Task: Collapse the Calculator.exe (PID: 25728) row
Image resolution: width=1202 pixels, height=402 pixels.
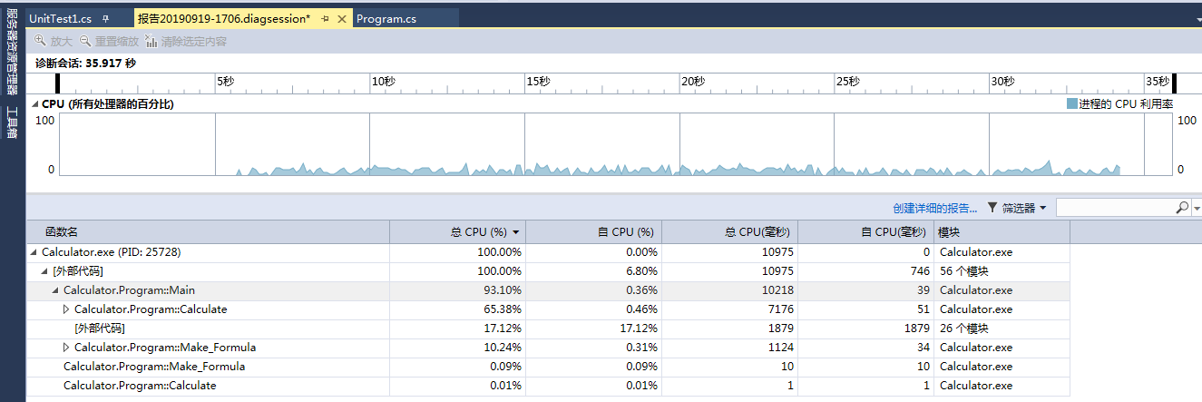Action: click(x=34, y=252)
